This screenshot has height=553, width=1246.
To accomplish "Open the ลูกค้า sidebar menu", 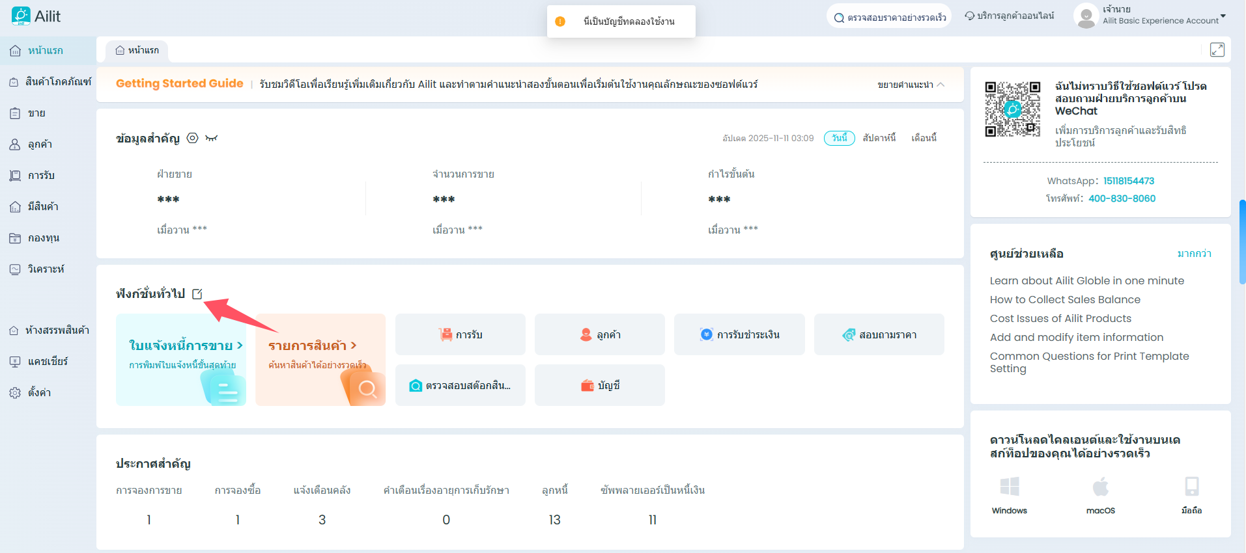I will point(40,144).
